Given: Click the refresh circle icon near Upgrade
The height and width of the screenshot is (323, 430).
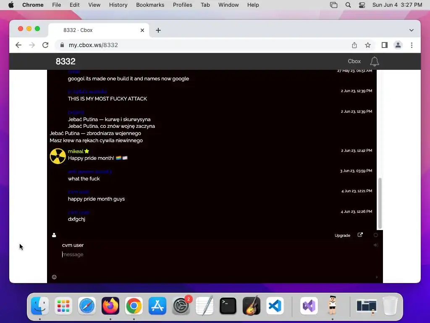Looking at the screenshot, I should coord(376,235).
